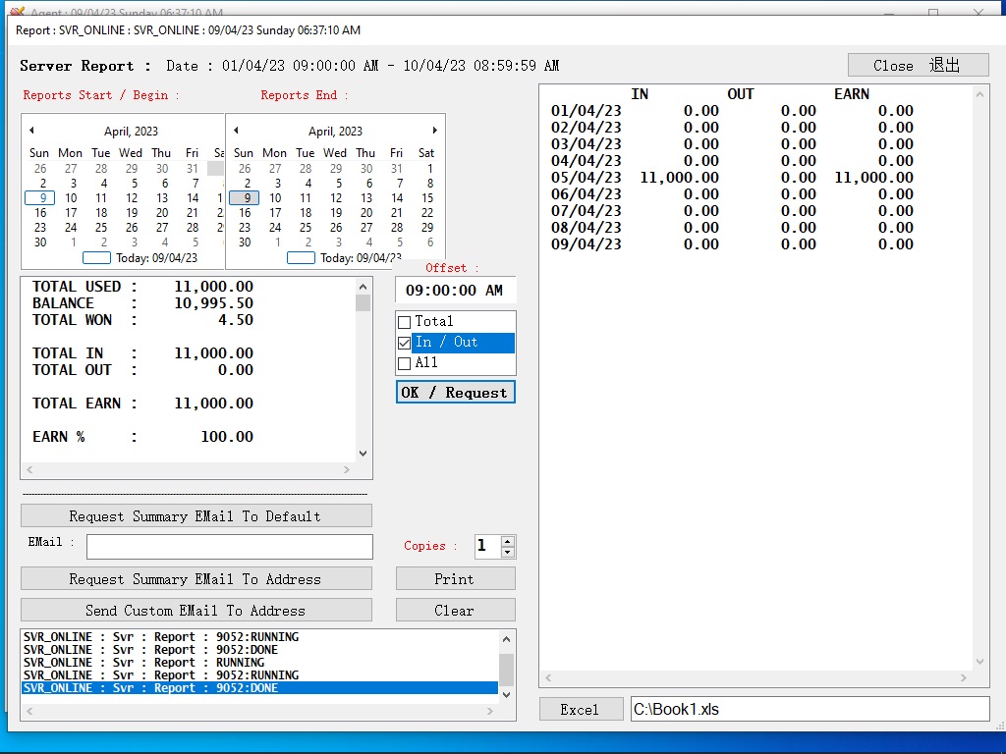
Task: Select day 15 in Reports End calendar
Action: coord(427,198)
